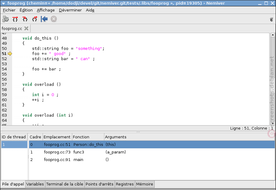
Task: Click scroll-down arrow of source scrollbar
Action: 273,123
